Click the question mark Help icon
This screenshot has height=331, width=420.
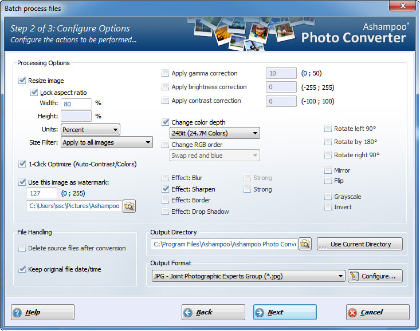(17, 313)
